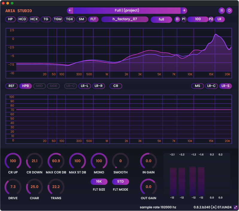Toggle the SM button

tap(81, 19)
